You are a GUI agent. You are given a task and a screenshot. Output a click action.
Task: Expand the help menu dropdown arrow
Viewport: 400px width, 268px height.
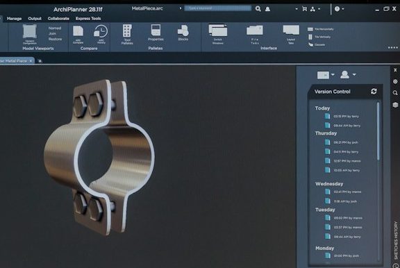[343, 9]
